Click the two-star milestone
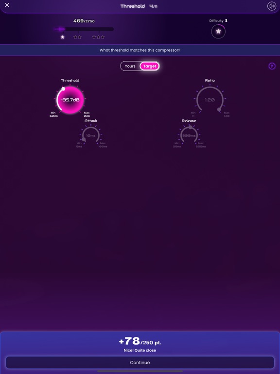 tap(77, 37)
